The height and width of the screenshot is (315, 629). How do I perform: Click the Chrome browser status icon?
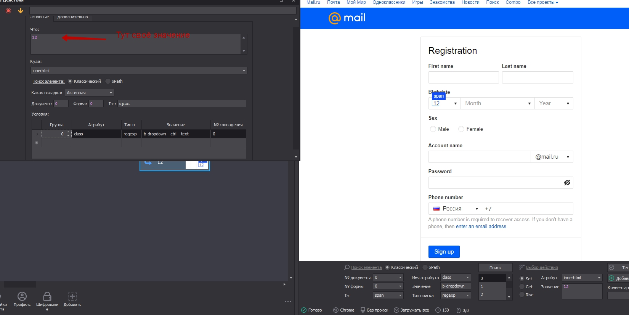click(335, 310)
